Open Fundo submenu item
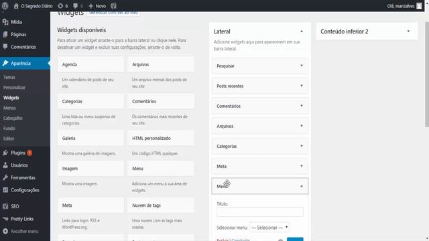Viewport: 429px width, 241px height. click(x=9, y=128)
